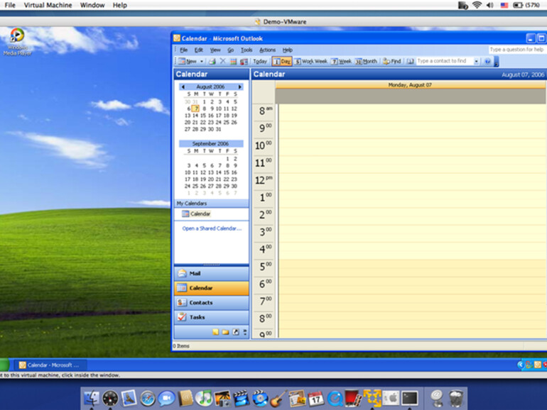Image resolution: width=547 pixels, height=410 pixels.
Task: Open Configure Buttons arrow in the navigation pane
Action: [245, 332]
